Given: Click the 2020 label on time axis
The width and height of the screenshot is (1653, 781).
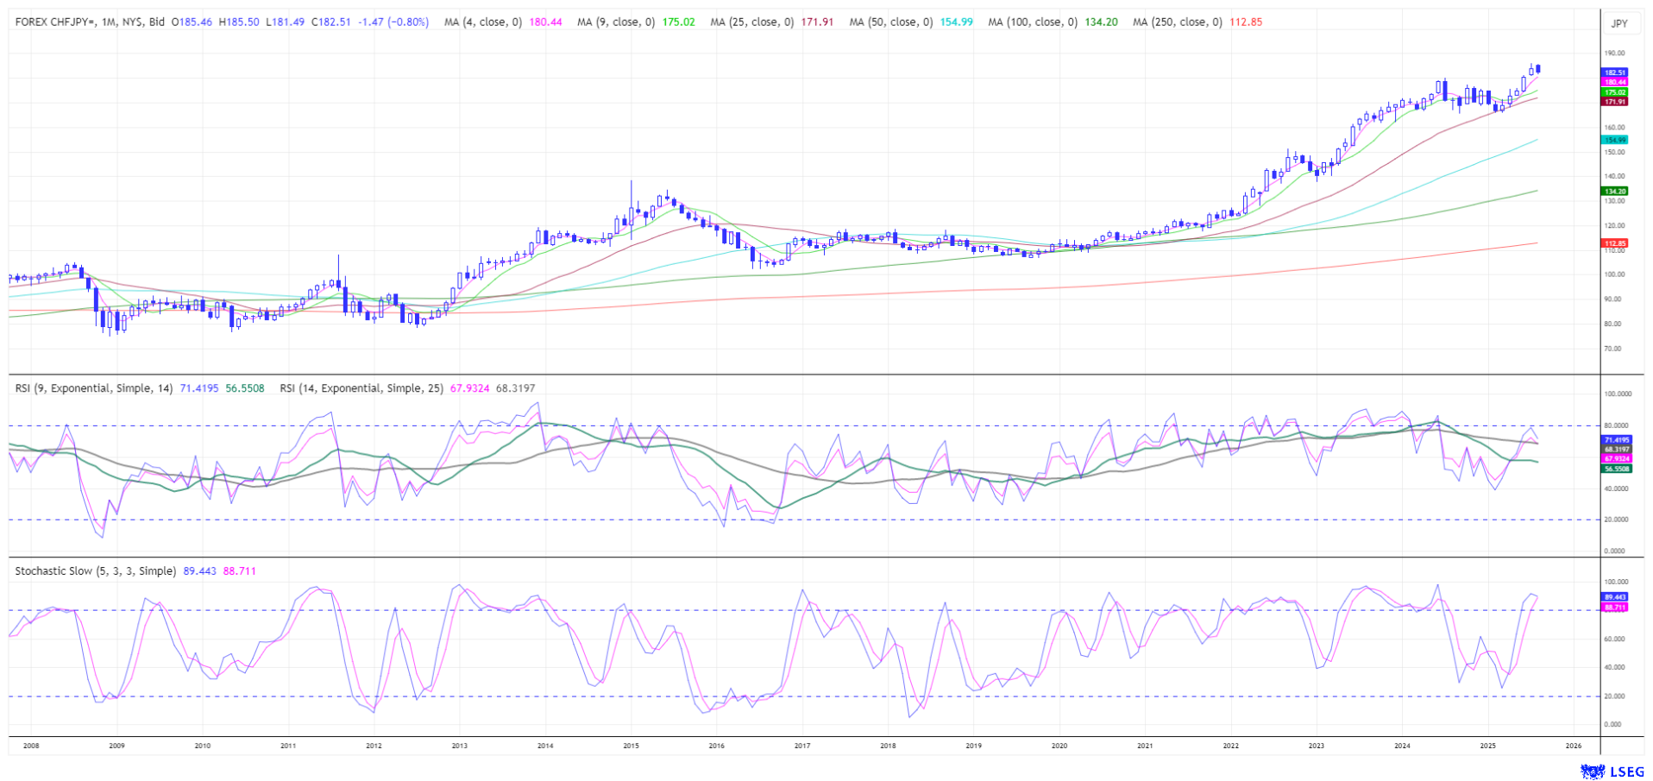Looking at the screenshot, I should (x=1059, y=746).
